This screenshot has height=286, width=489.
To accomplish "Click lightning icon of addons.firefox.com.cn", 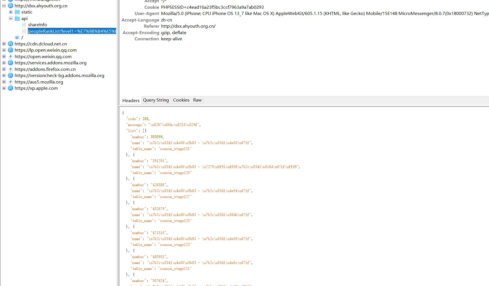I will point(10,69).
